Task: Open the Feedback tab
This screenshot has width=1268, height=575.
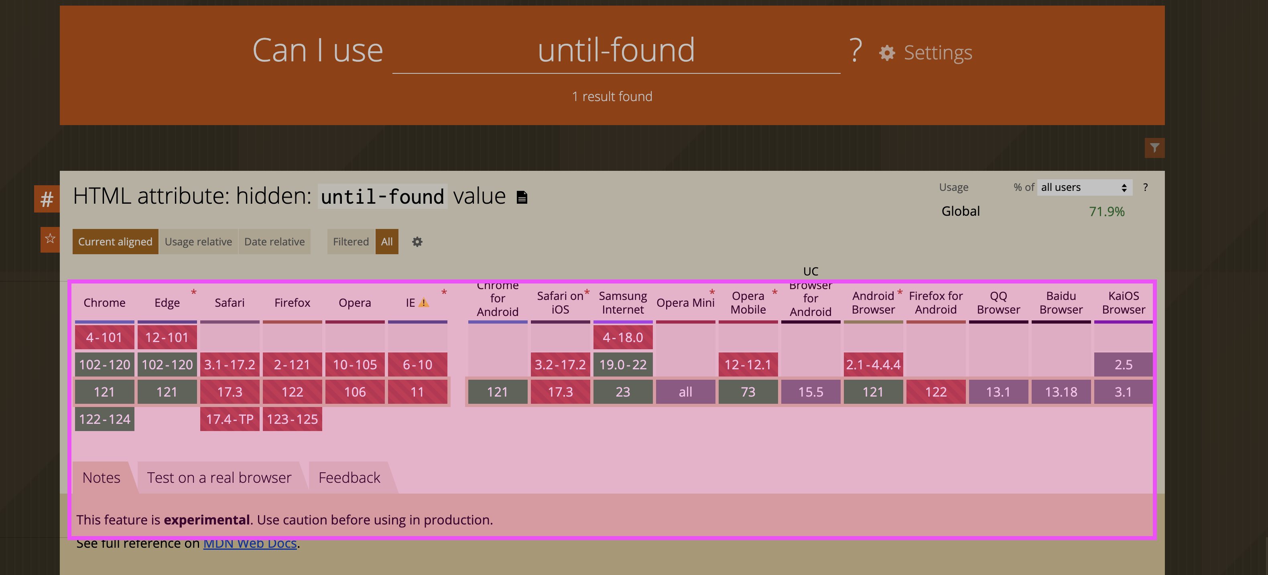Action: (349, 478)
